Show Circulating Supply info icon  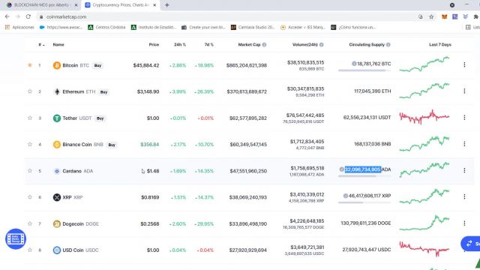click(x=388, y=45)
